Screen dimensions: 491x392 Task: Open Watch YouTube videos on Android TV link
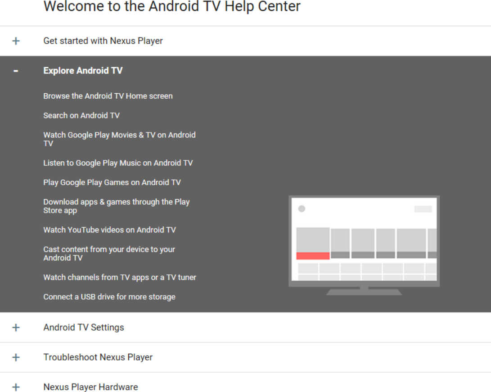(110, 230)
